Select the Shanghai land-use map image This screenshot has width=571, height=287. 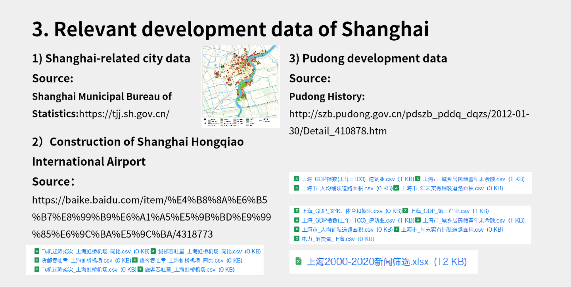click(241, 86)
